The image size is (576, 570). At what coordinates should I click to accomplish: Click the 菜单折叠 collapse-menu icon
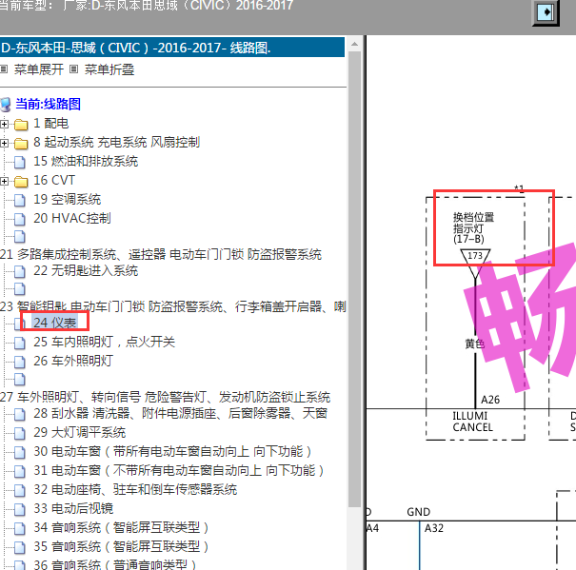(74, 69)
